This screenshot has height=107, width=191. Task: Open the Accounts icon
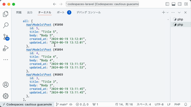coord(6,84)
